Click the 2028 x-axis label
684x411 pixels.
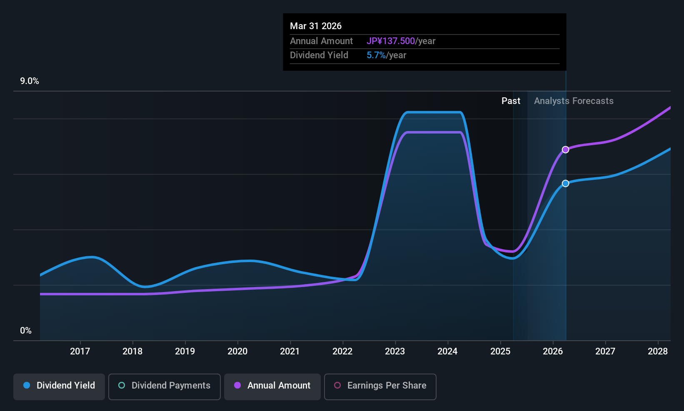[x=658, y=352]
